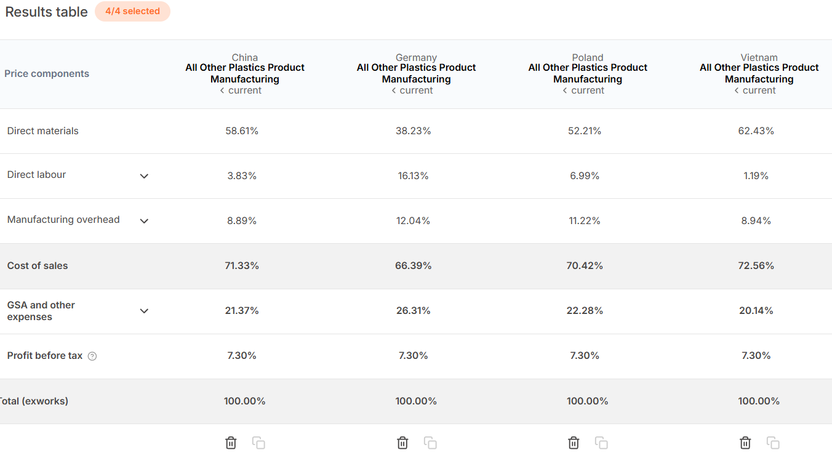Duplicate the Poland column using copy icon
Viewport: 832px width, 458px height.
tap(602, 443)
